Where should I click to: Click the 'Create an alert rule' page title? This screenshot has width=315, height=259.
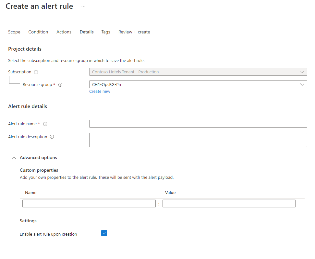39,6
